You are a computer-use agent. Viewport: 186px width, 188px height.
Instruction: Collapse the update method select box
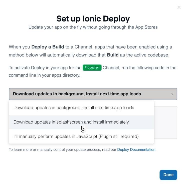pyautogui.click(x=93, y=94)
